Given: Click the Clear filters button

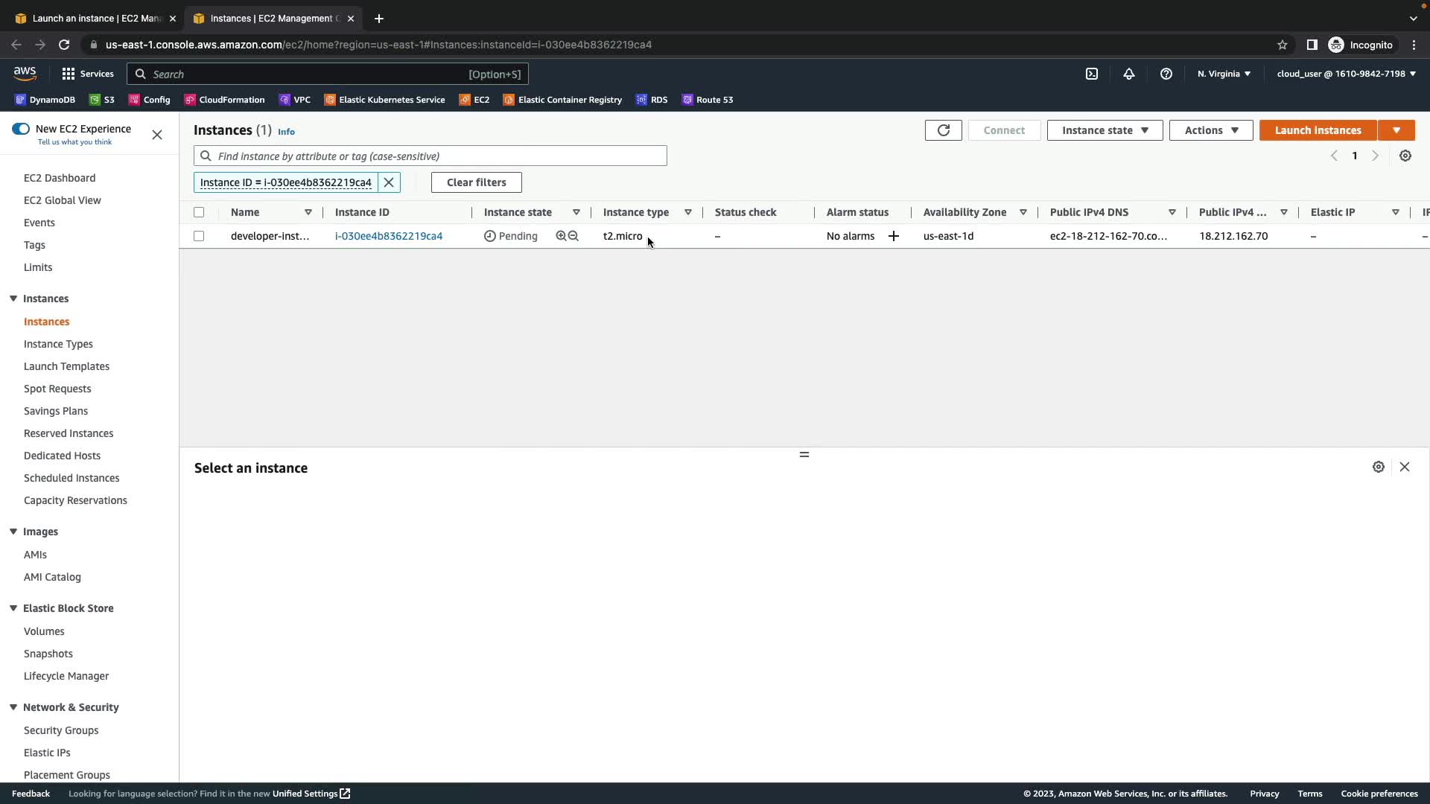Looking at the screenshot, I should (x=476, y=182).
